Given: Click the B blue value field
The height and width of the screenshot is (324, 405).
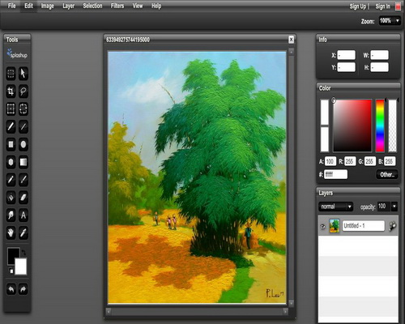Looking at the screenshot, I should [x=390, y=161].
